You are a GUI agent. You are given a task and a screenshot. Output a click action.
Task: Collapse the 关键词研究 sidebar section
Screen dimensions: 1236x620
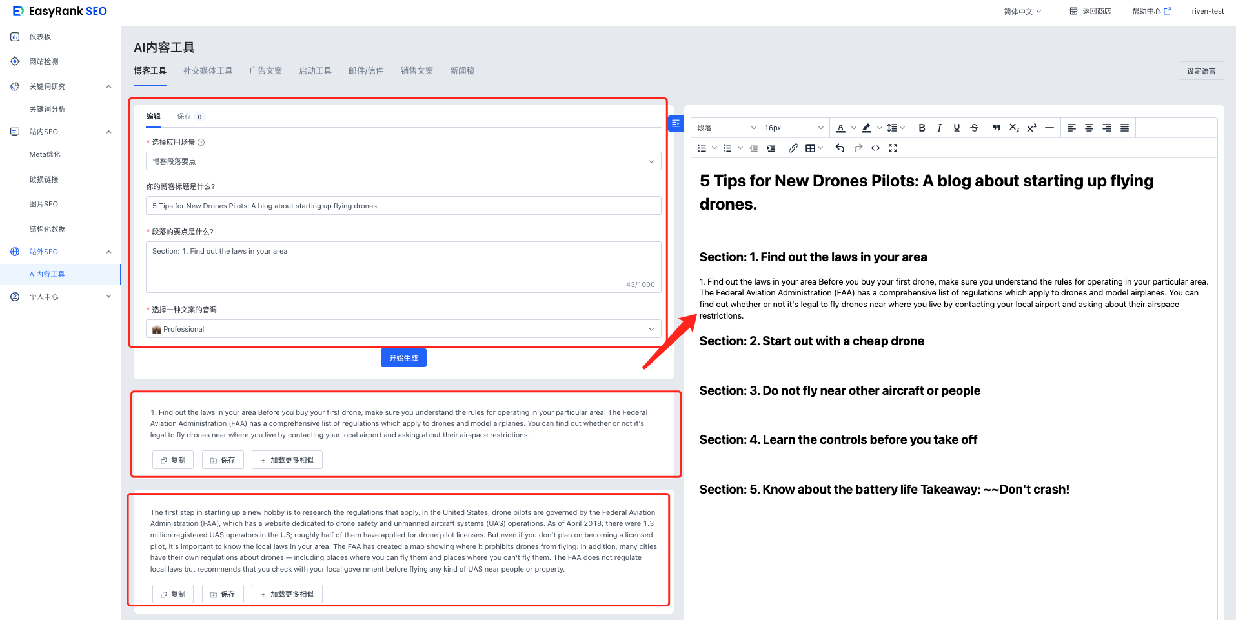[x=108, y=86]
